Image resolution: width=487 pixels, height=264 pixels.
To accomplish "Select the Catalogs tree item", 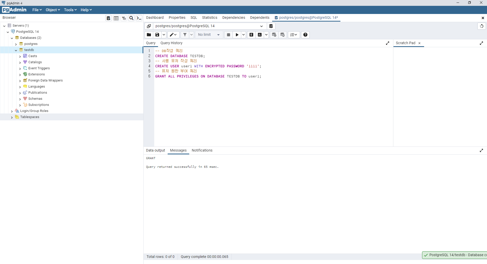I will pos(35,62).
